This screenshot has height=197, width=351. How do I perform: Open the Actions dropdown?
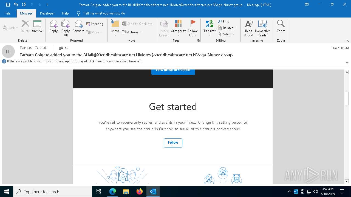tap(131, 32)
